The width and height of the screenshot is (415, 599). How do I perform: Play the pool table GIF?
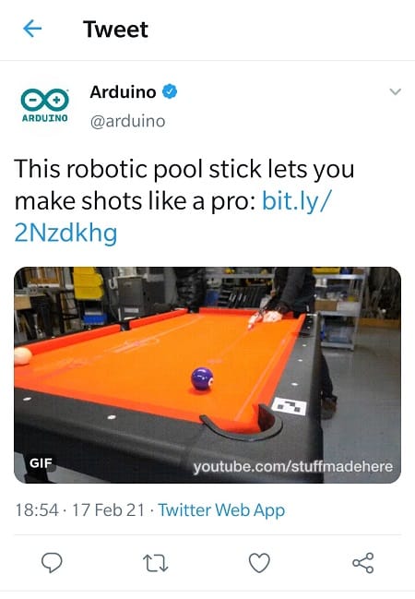coord(207,375)
